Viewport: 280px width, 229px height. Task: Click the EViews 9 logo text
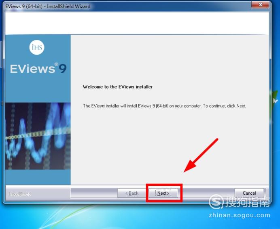(x=38, y=68)
